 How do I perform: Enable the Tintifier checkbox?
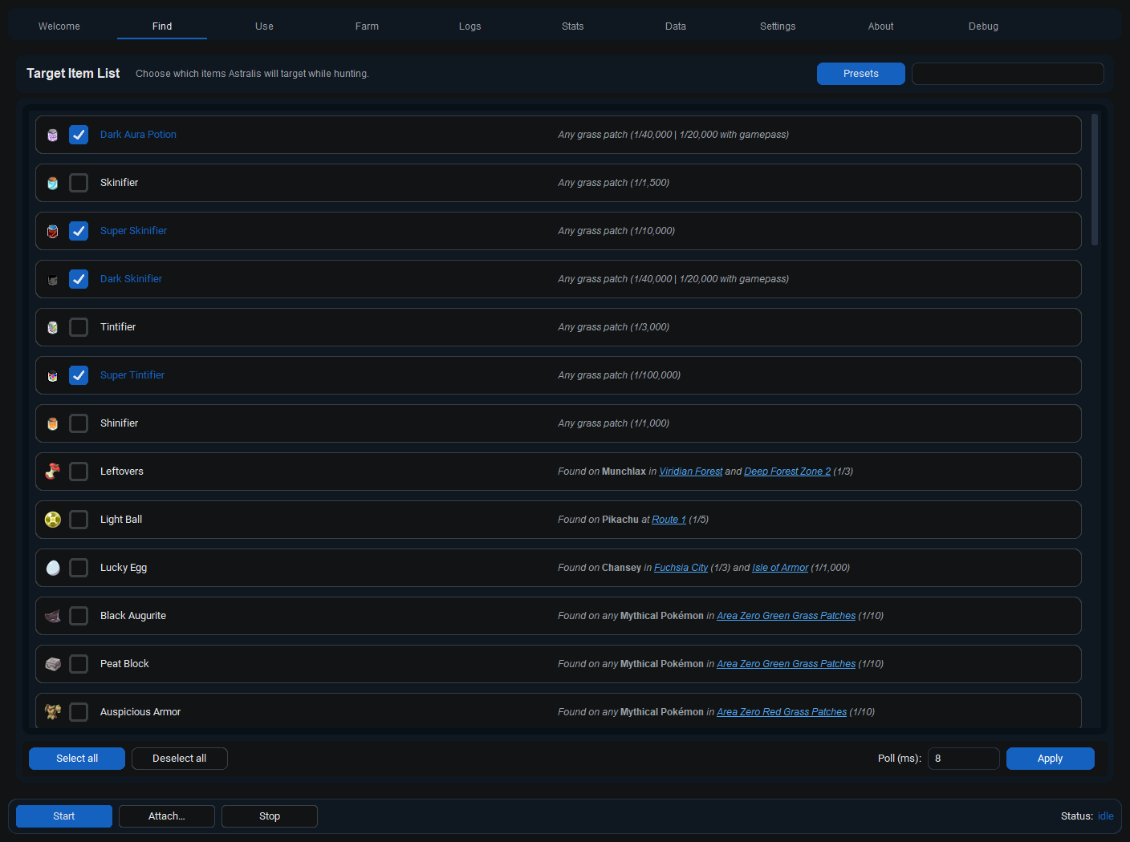point(79,327)
